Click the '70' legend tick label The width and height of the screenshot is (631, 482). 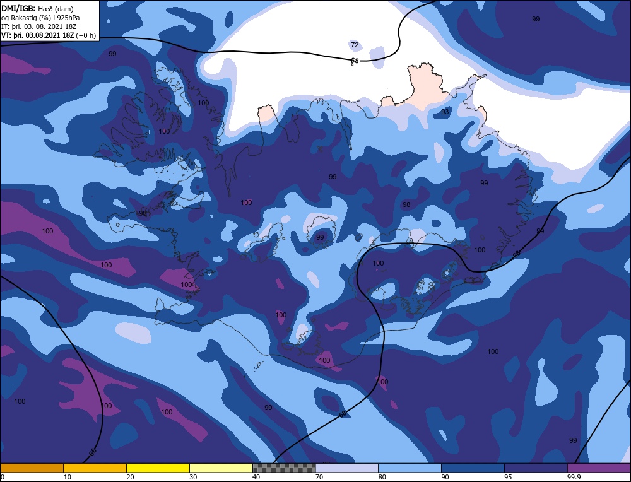[x=319, y=477]
